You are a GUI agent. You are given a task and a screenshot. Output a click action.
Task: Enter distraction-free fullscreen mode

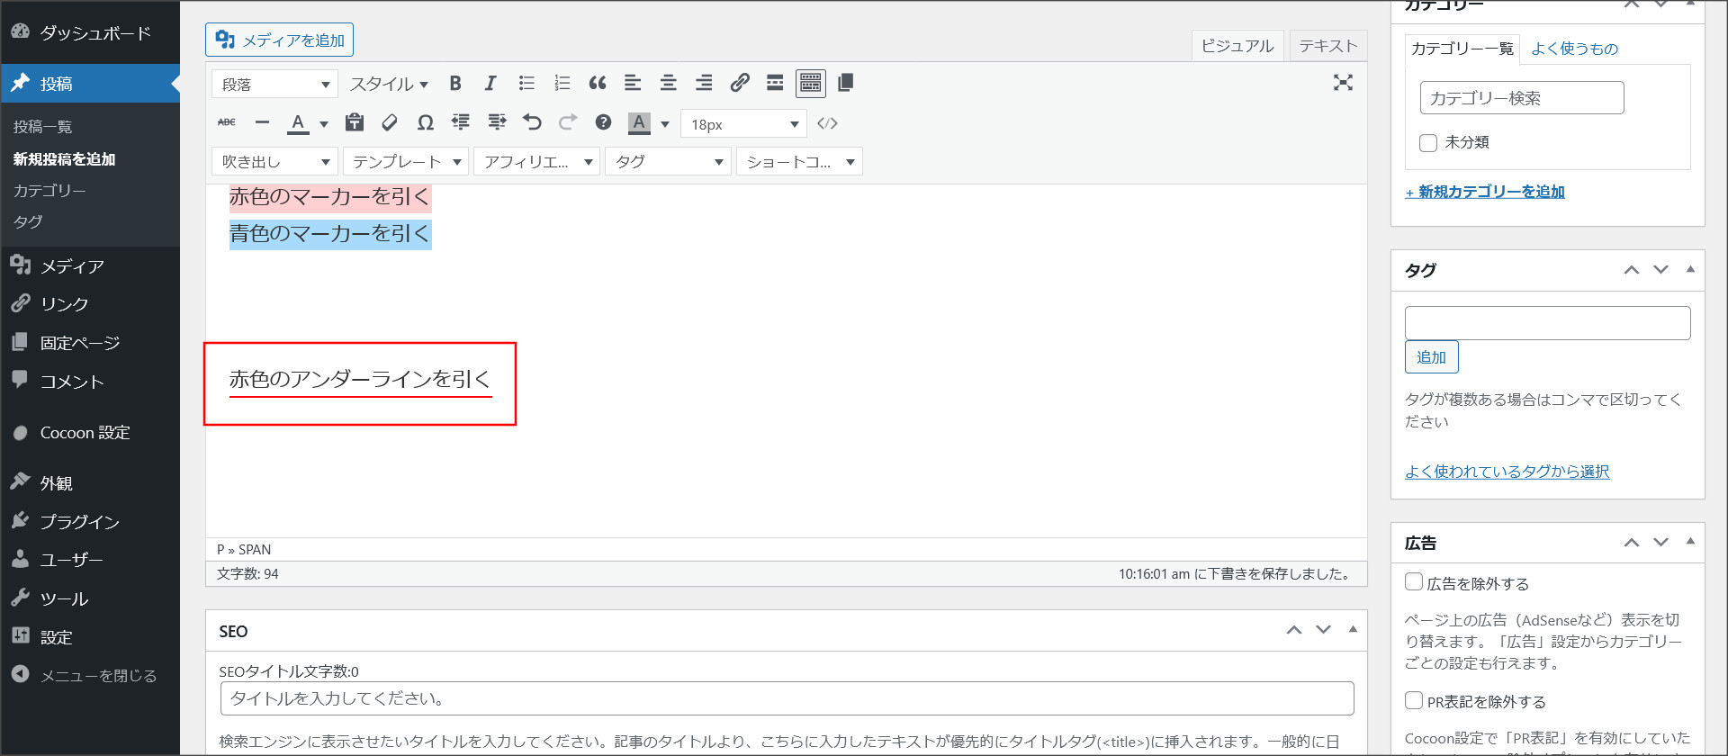1343,83
